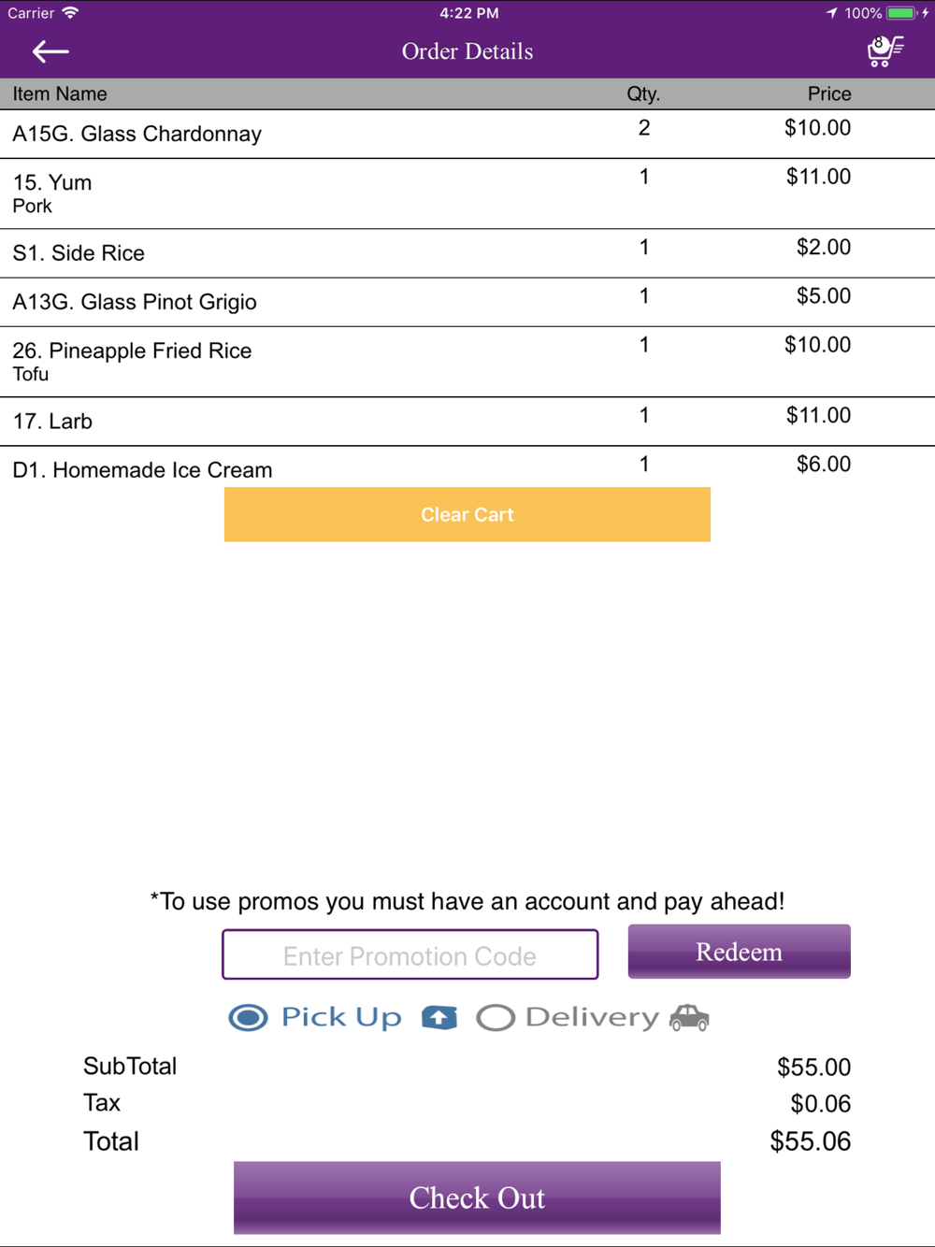Screen dimensions: 935x1247
Task: Tap the location arrow status icon
Action: coord(831,13)
